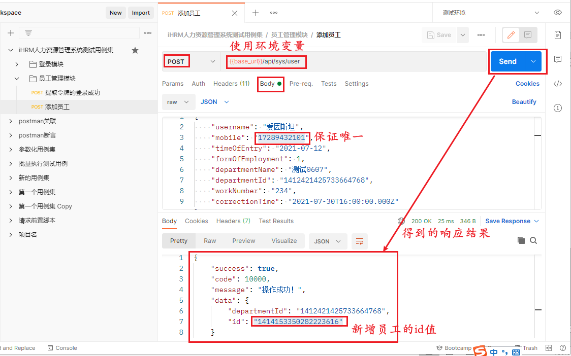Click the Beautify link
Viewport: 571px width, 356px height.
[524, 102]
